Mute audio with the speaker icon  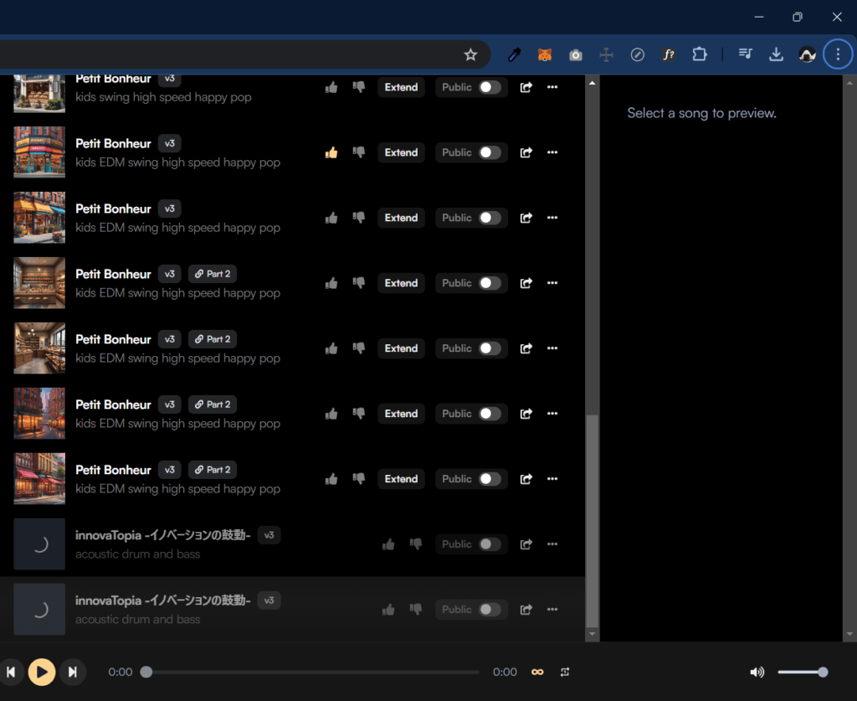pos(757,672)
